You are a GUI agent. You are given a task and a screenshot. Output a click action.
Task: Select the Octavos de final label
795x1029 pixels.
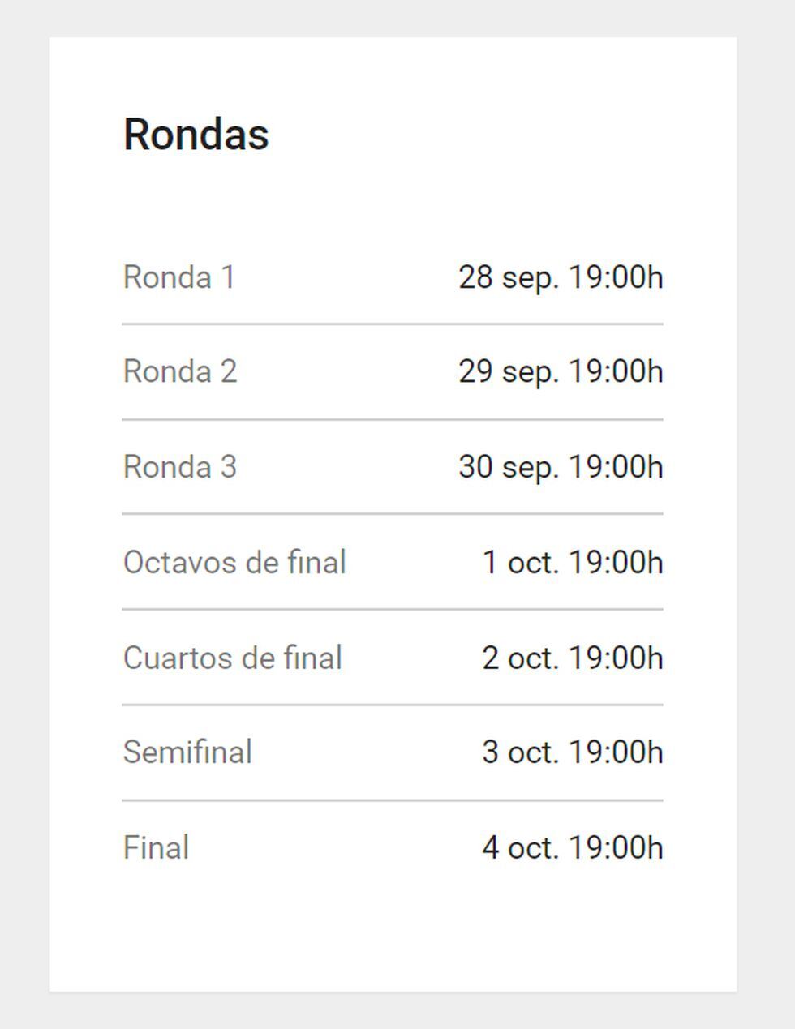(x=234, y=563)
